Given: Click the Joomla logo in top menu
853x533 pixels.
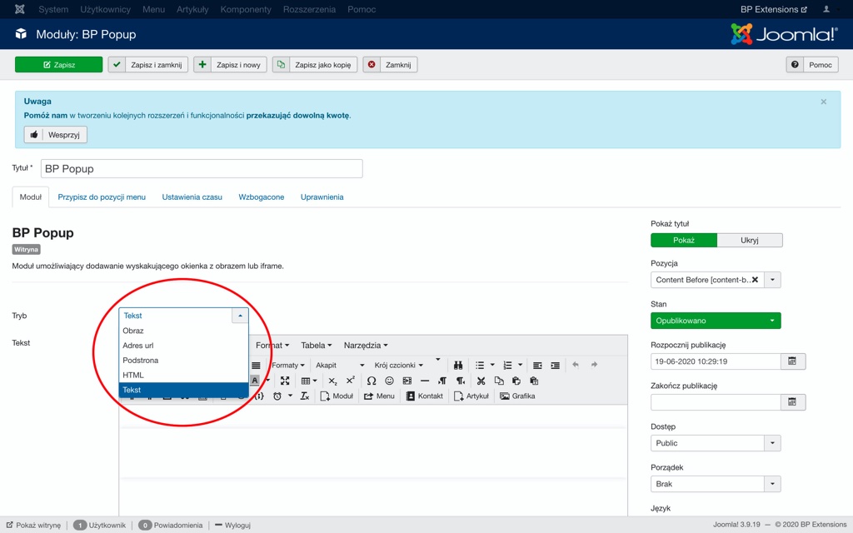Looking at the screenshot, I should (20, 9).
